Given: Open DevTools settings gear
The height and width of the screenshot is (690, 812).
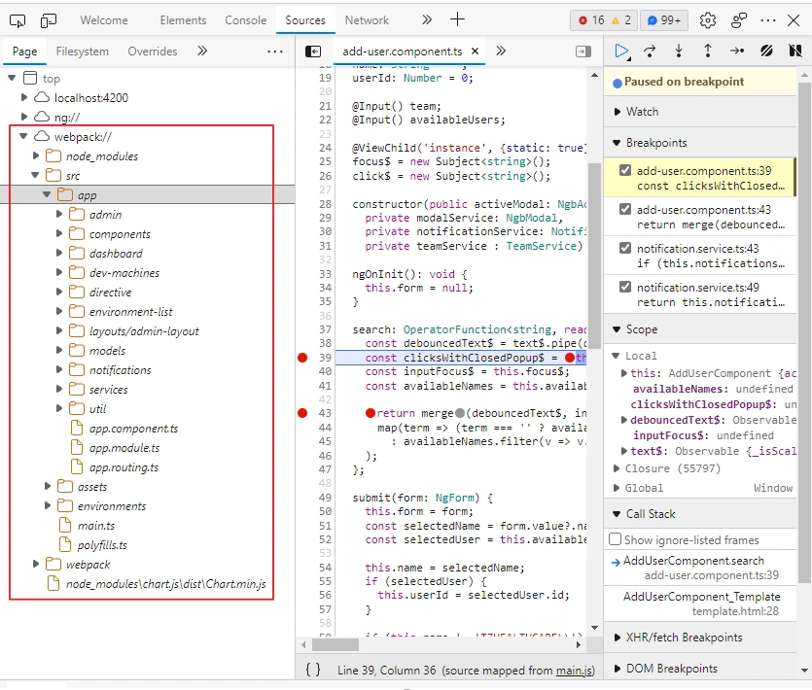Looking at the screenshot, I should [x=707, y=20].
